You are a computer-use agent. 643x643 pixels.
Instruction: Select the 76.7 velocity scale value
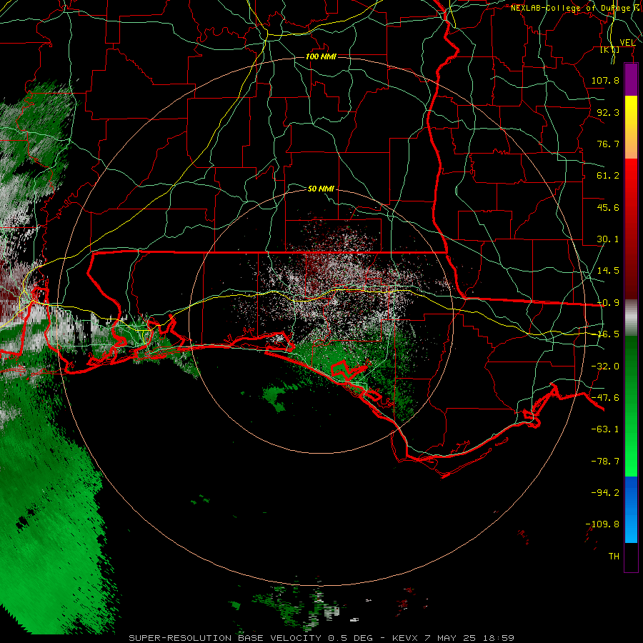pyautogui.click(x=608, y=144)
